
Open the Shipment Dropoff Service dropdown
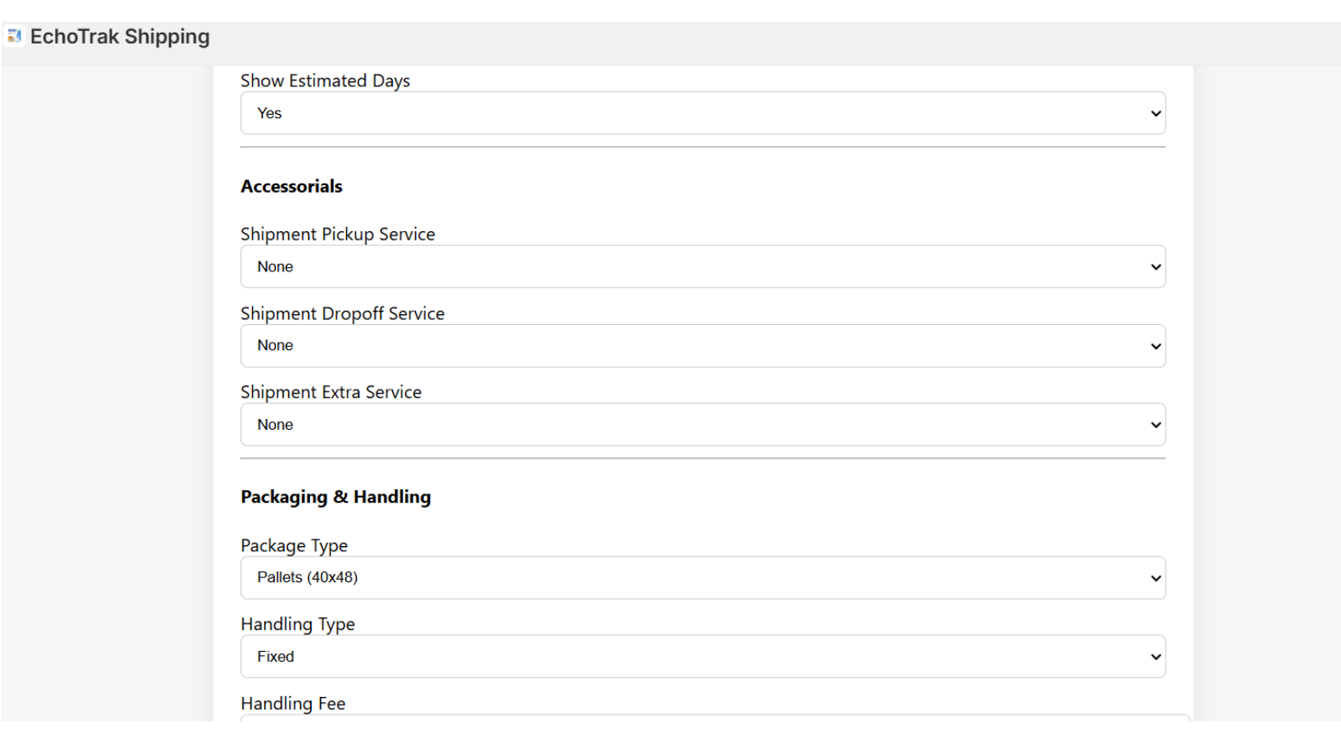tap(702, 345)
